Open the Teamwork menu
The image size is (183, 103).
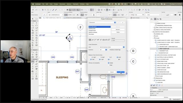pyautogui.click(x=75, y=4)
